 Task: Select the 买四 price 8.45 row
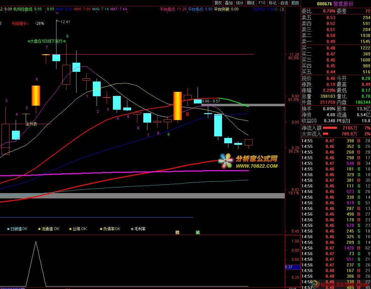[336, 66]
